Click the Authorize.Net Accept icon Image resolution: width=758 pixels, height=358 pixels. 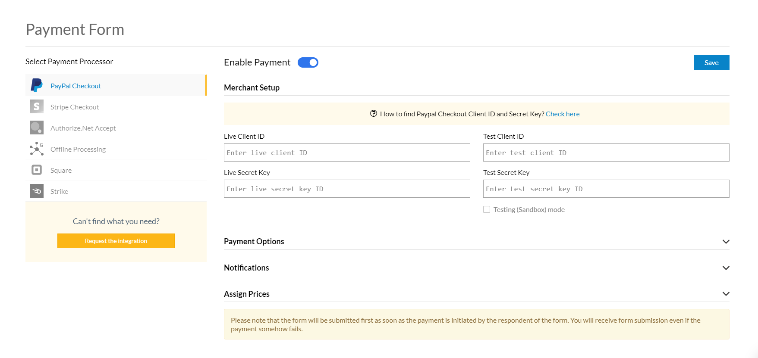(x=37, y=128)
